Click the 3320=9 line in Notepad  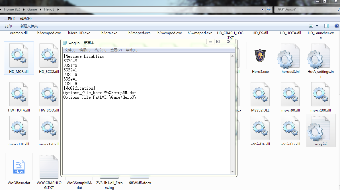pyautogui.click(x=70, y=61)
